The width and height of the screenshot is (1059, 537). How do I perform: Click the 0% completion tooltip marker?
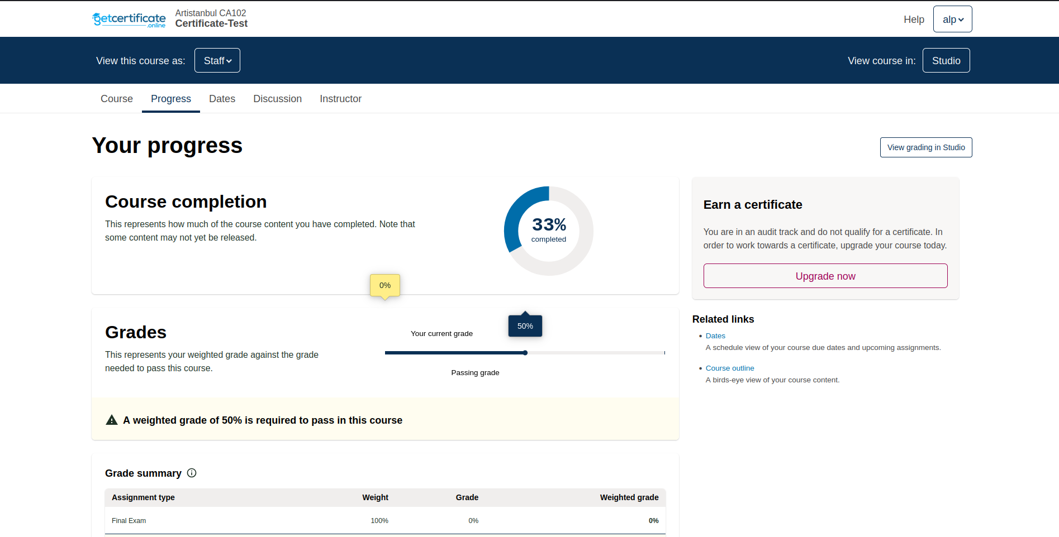384,285
